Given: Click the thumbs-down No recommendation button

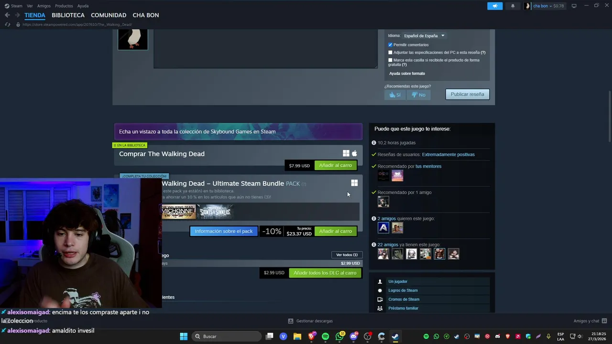Looking at the screenshot, I should coord(418,95).
